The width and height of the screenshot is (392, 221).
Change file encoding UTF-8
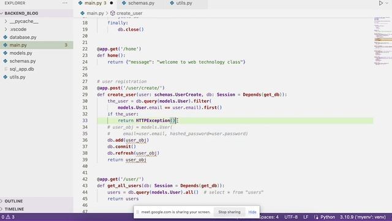pos(291,217)
